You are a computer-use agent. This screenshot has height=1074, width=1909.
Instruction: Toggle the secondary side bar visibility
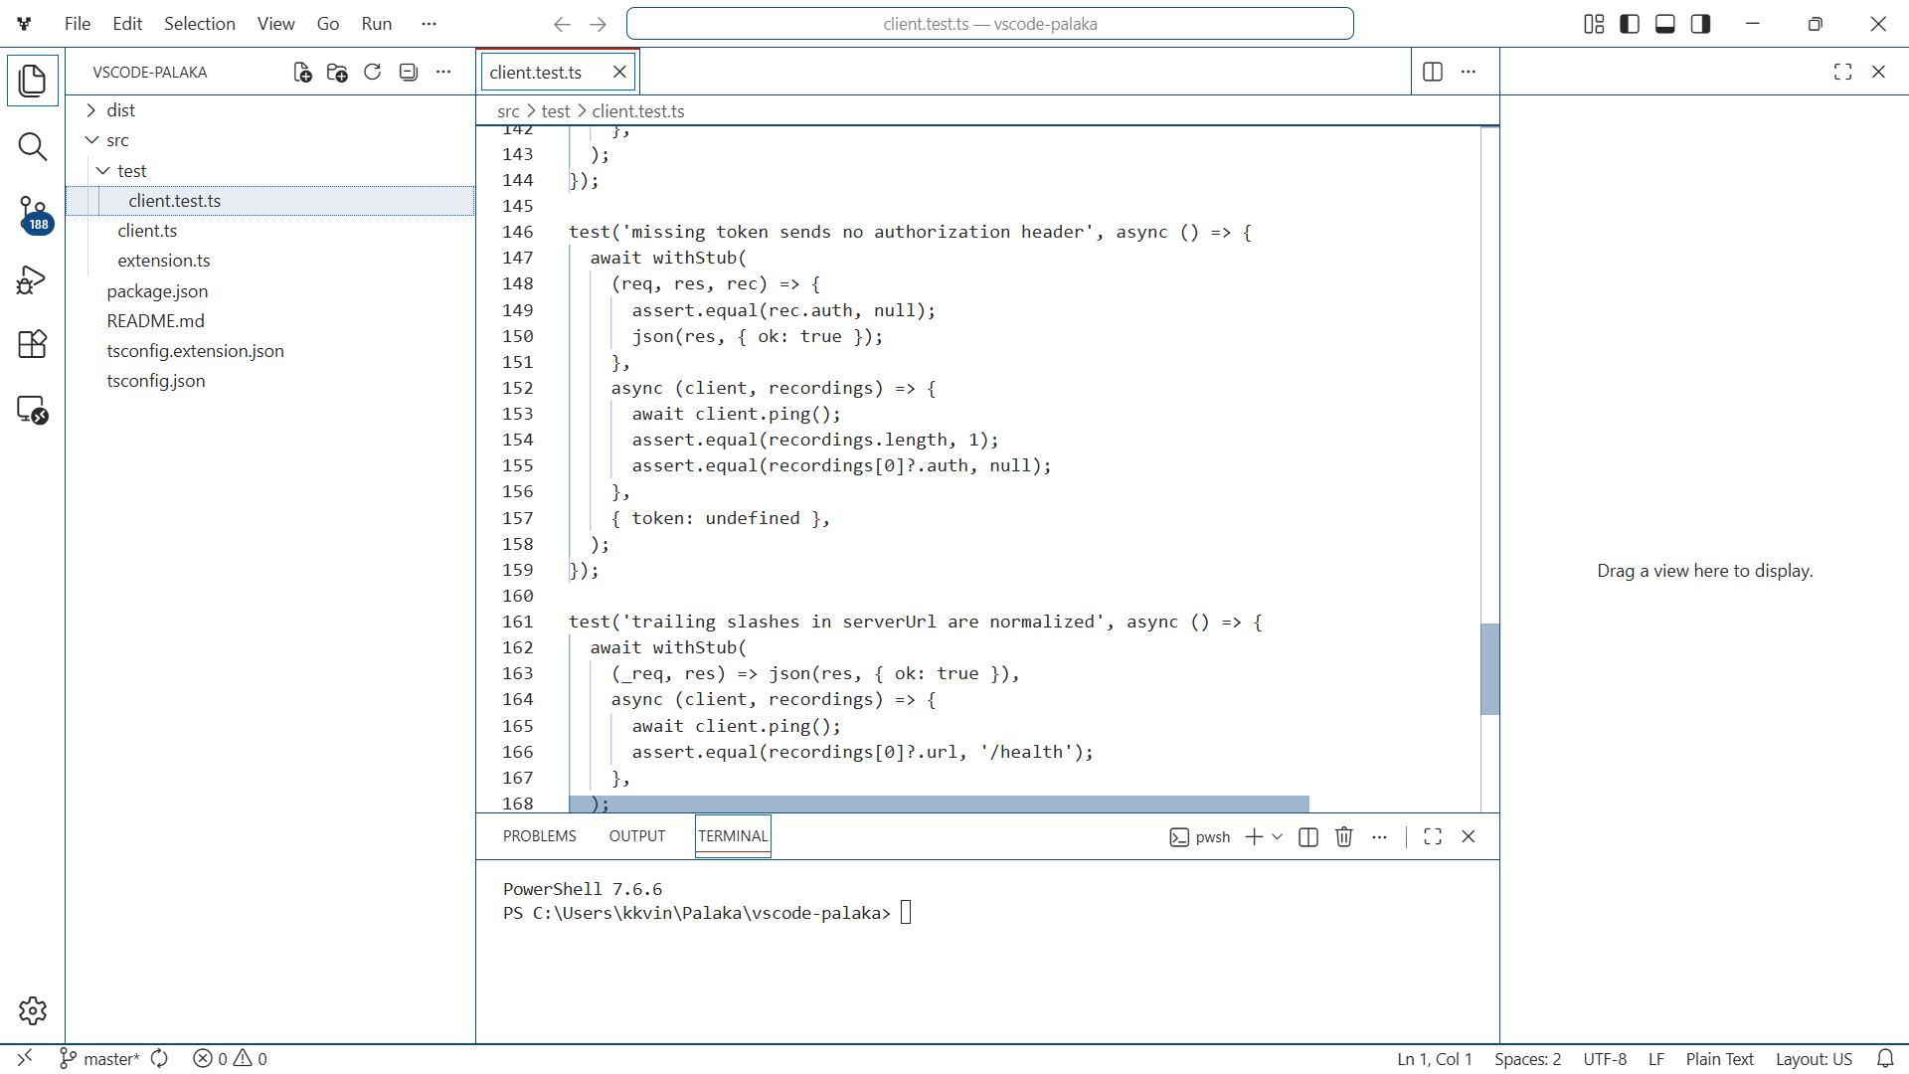(x=1701, y=24)
